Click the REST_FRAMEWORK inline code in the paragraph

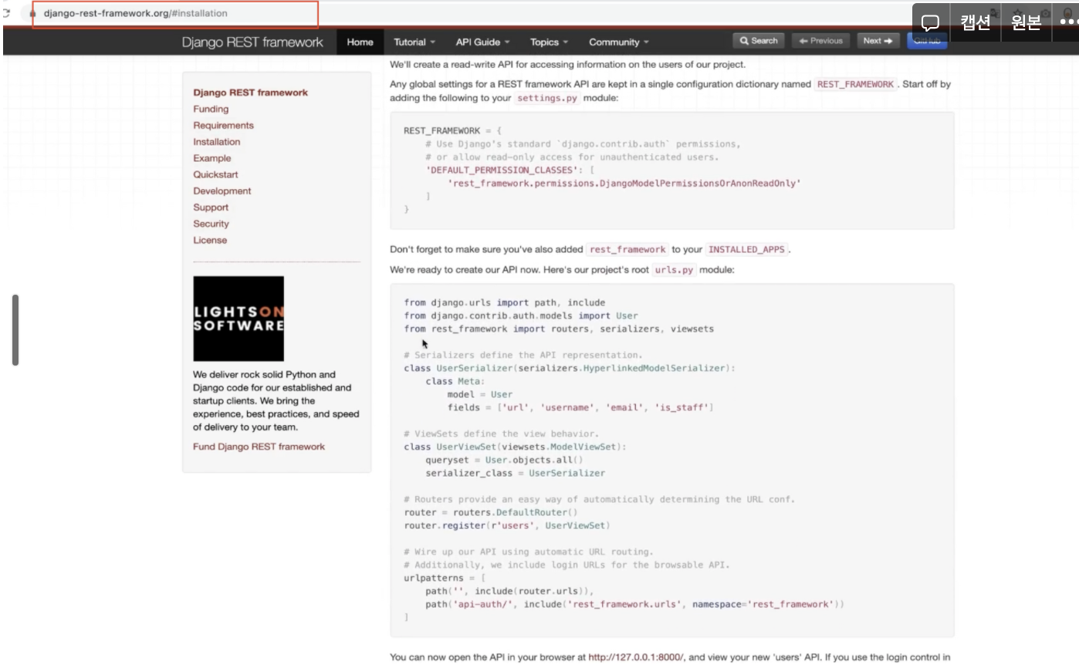coord(855,84)
